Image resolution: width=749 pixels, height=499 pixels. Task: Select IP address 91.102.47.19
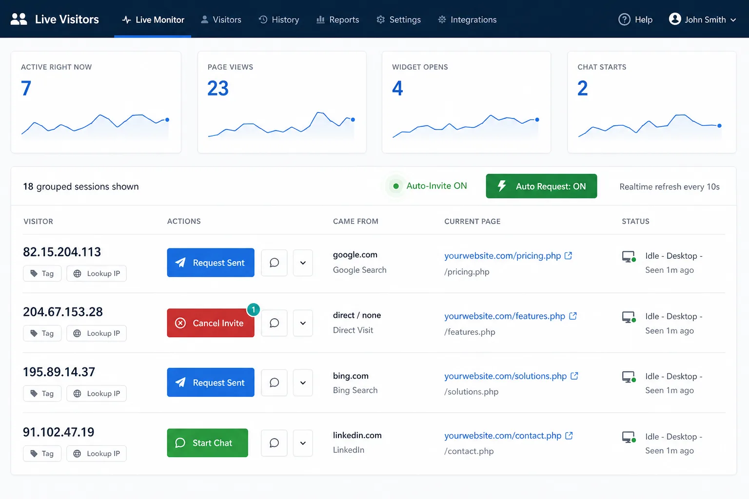tap(59, 432)
